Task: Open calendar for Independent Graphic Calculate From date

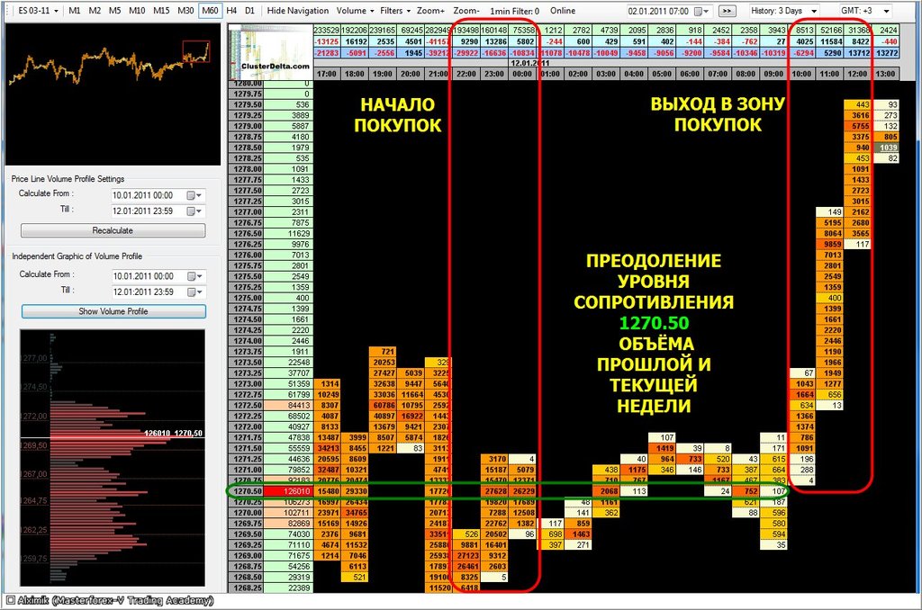Action: (x=194, y=276)
